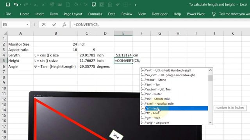Image resolution: width=250 pixels, height=140 pixels.
Task: Open the Data ribbon tab
Action: 112,14
